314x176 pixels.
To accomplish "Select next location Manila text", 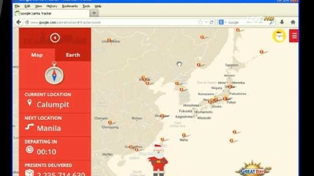I will 49,128.
